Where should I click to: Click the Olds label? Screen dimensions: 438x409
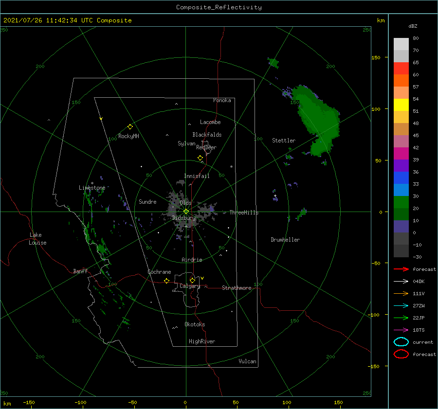[185, 203]
